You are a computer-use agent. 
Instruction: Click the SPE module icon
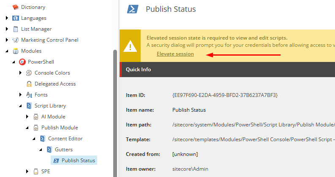[x=36, y=172]
